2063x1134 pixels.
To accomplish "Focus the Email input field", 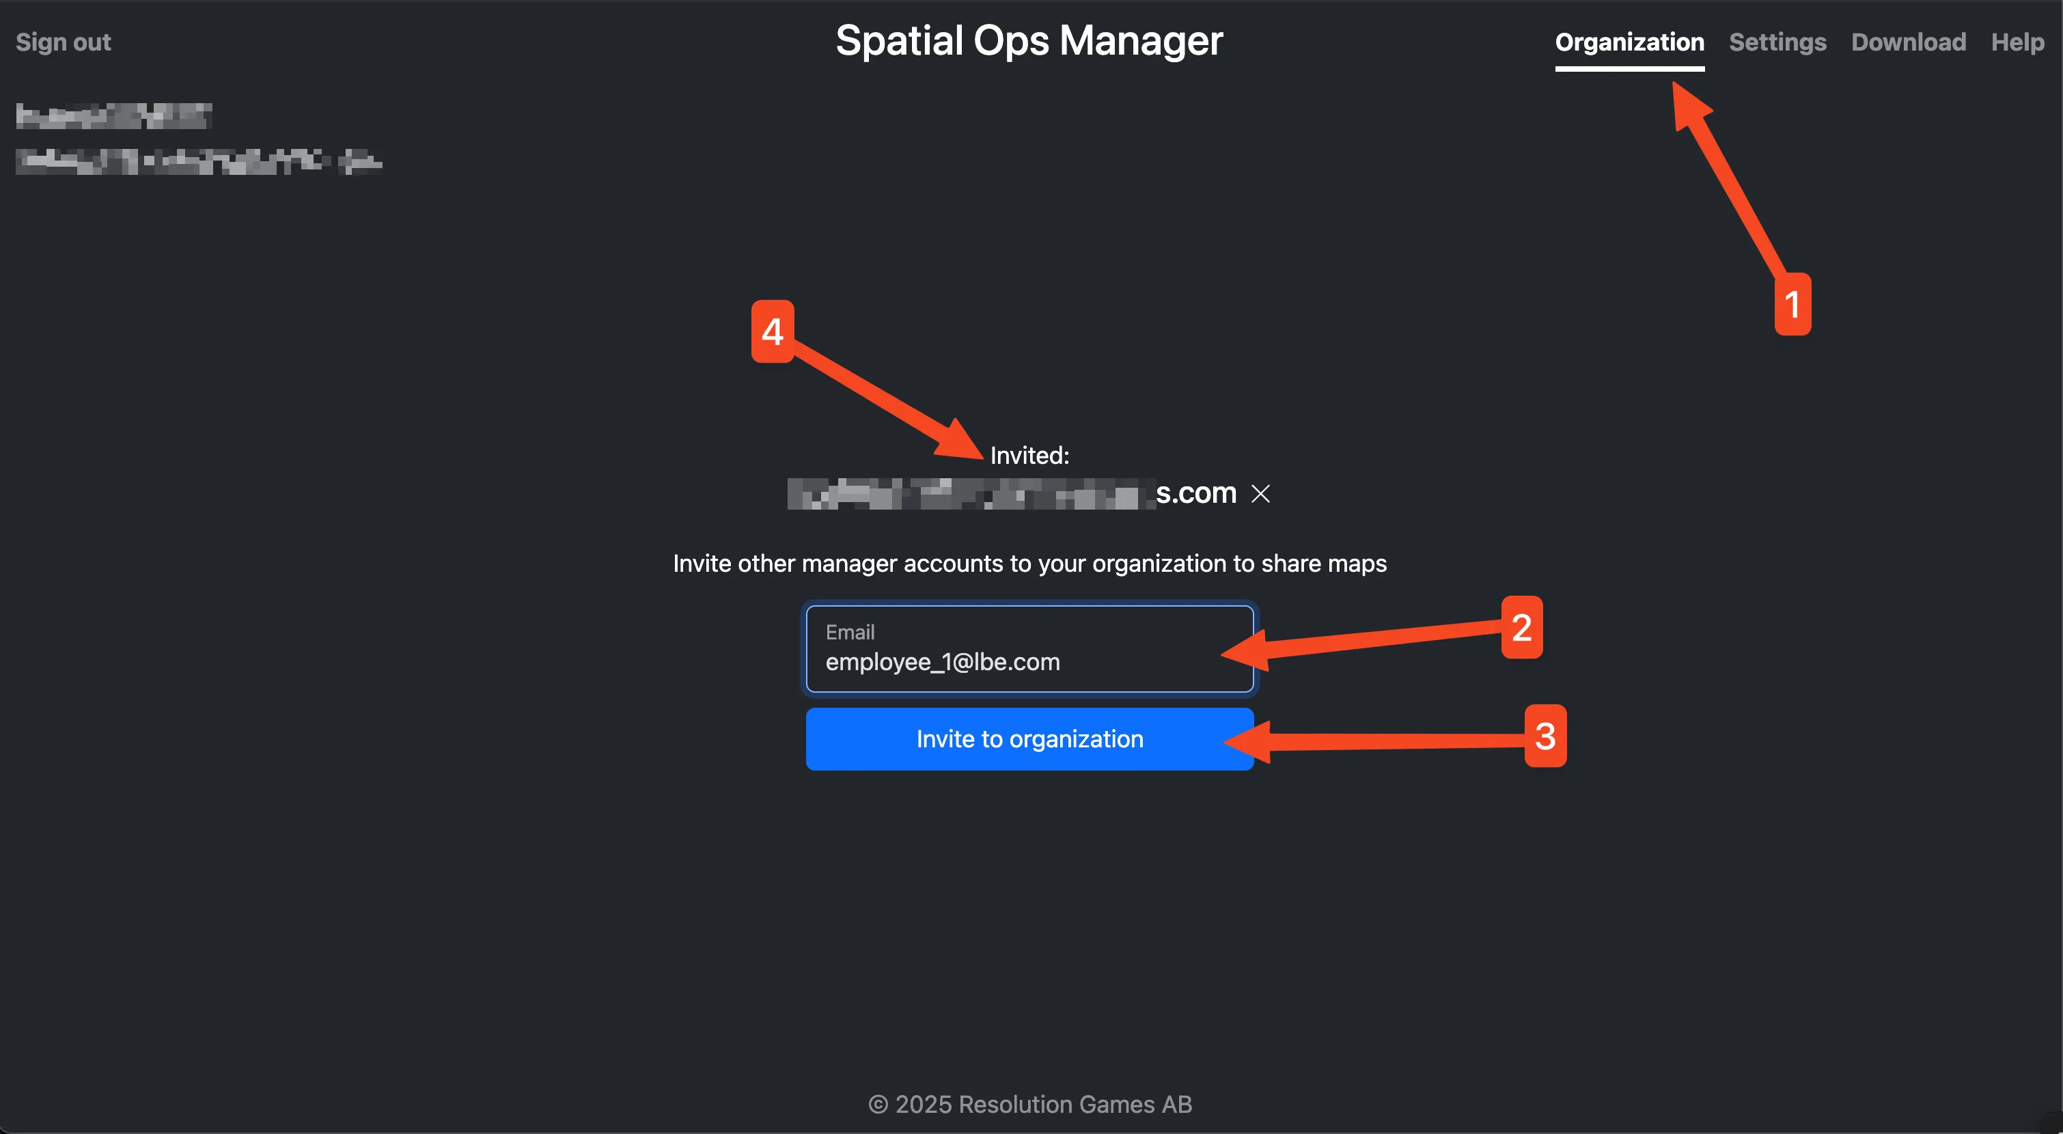I will (1029, 648).
